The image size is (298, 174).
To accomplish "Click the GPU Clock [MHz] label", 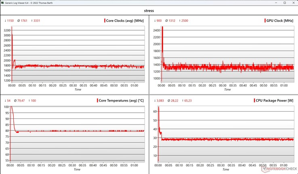I will 280,21.
